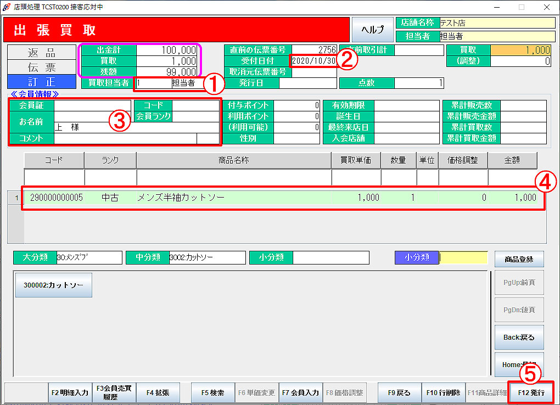Click the yellow 小分類 input field
The height and width of the screenshot is (405, 560).
coord(463,257)
